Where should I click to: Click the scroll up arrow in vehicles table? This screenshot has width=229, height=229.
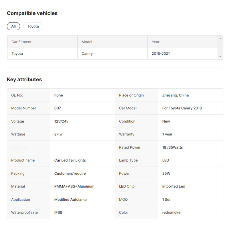220,38
